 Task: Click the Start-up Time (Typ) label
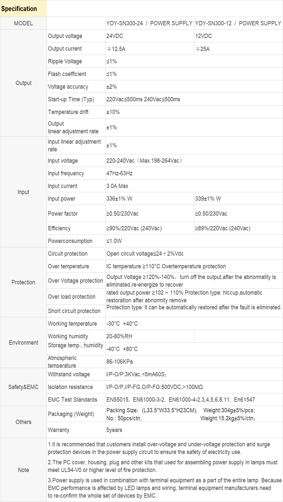(x=71, y=99)
